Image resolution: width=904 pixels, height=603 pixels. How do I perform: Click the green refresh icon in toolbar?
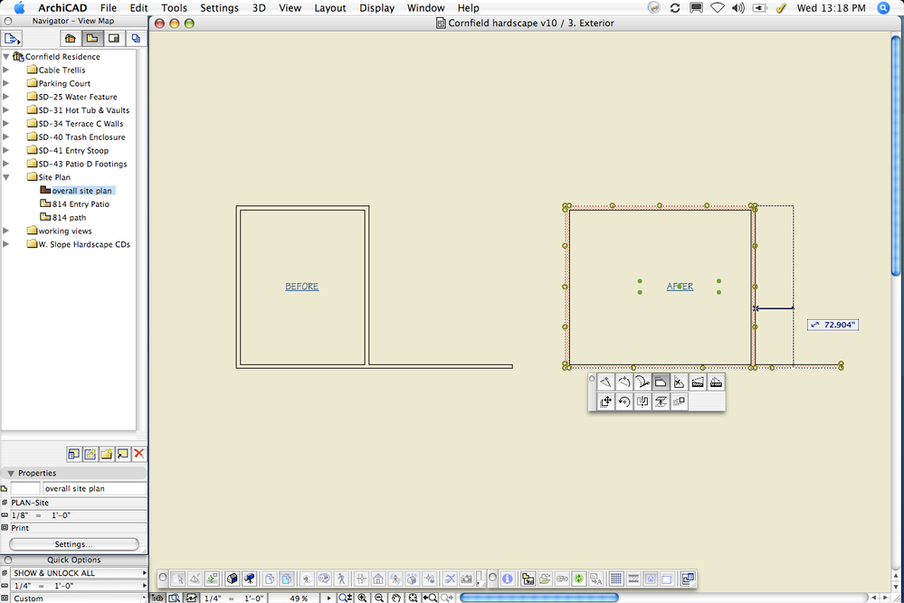(579, 579)
